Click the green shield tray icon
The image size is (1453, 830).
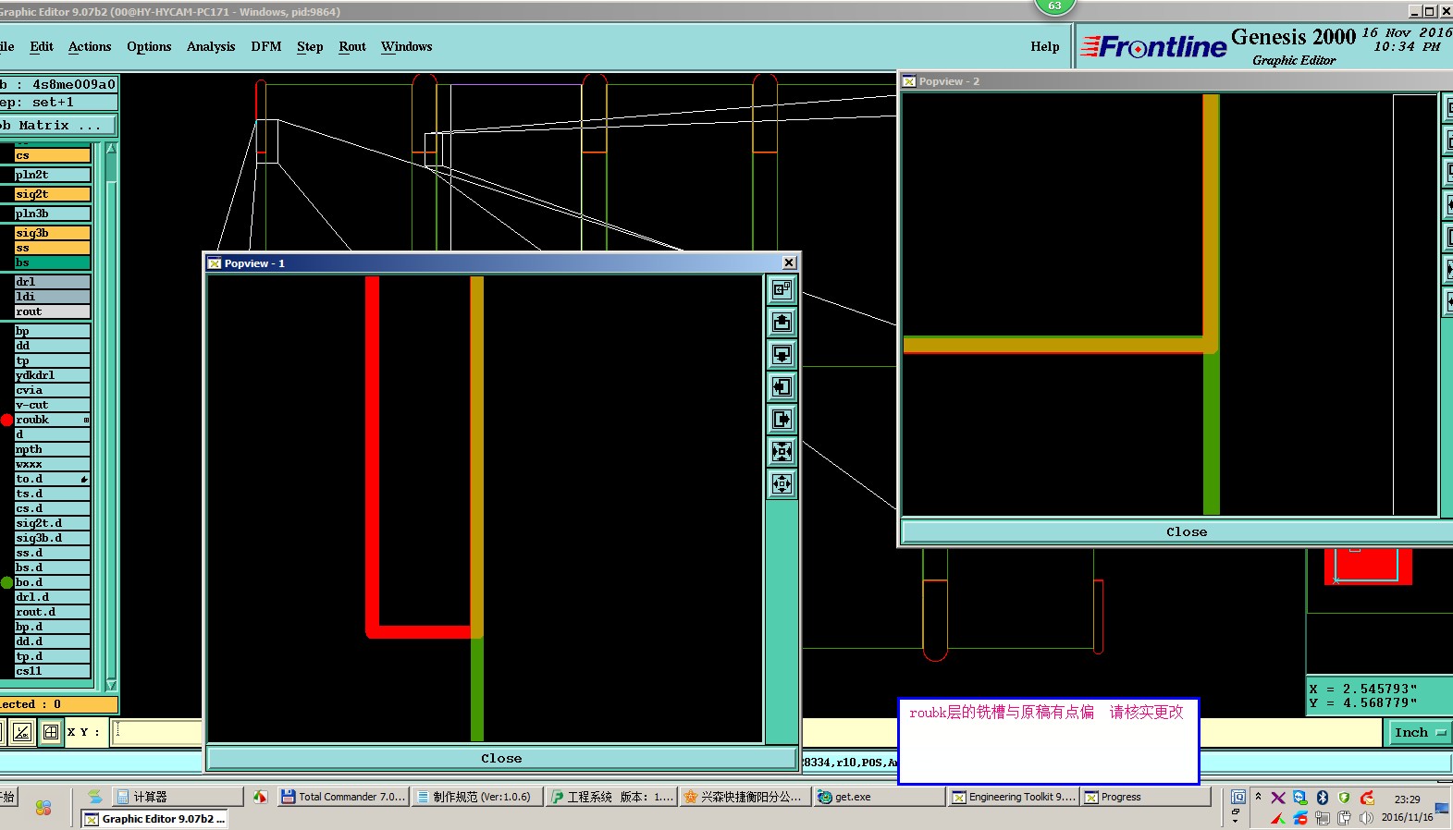[1344, 798]
